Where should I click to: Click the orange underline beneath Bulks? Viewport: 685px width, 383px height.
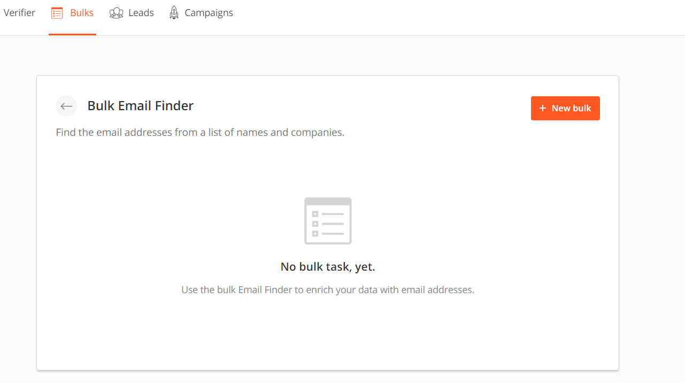(72, 34)
